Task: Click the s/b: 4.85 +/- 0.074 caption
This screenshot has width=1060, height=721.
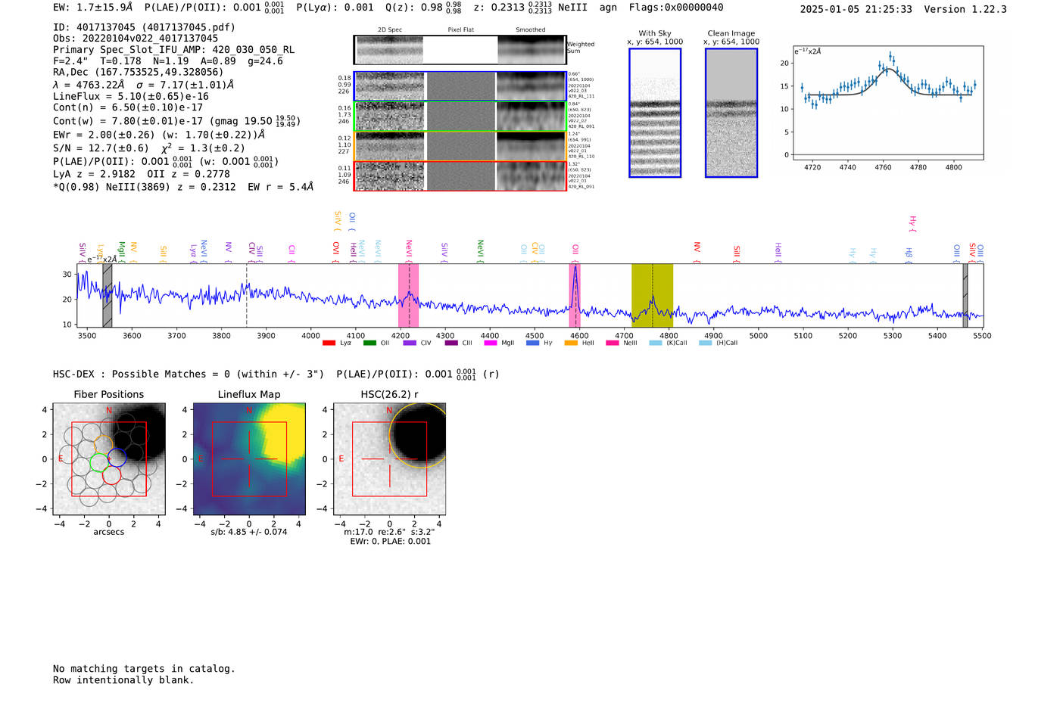Action: click(x=249, y=532)
